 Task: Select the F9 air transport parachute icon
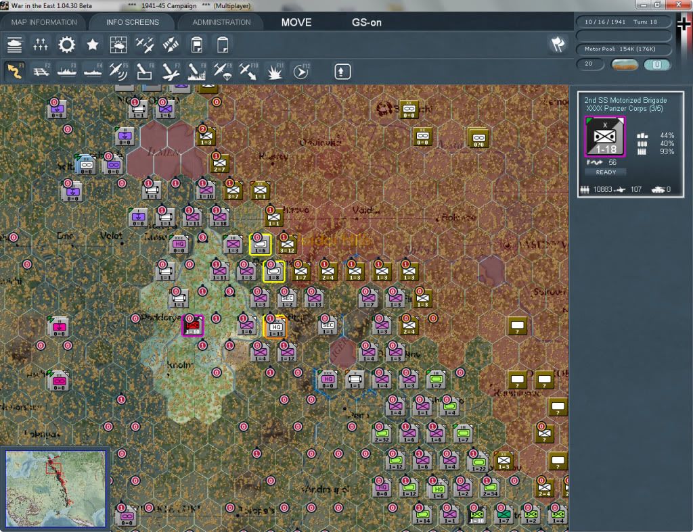tap(223, 71)
